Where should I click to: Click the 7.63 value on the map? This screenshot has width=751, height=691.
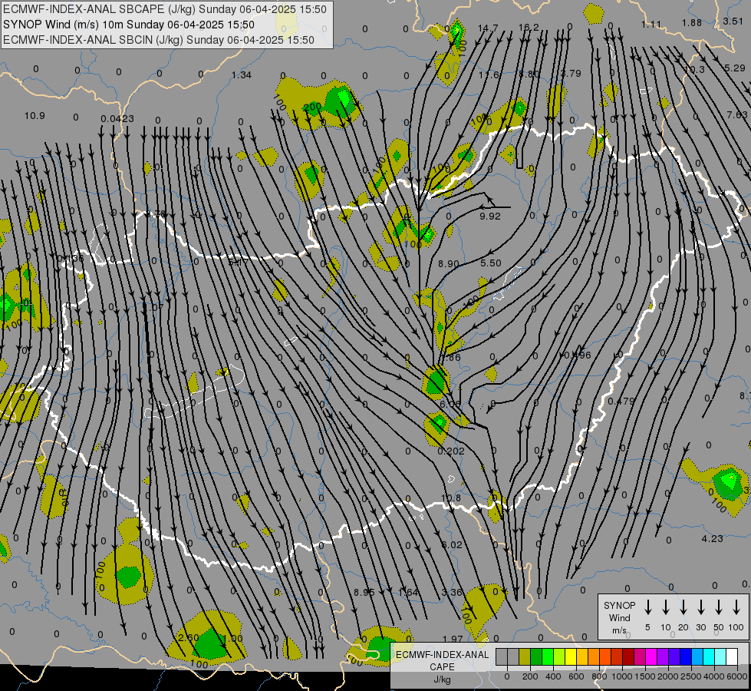click(x=736, y=114)
